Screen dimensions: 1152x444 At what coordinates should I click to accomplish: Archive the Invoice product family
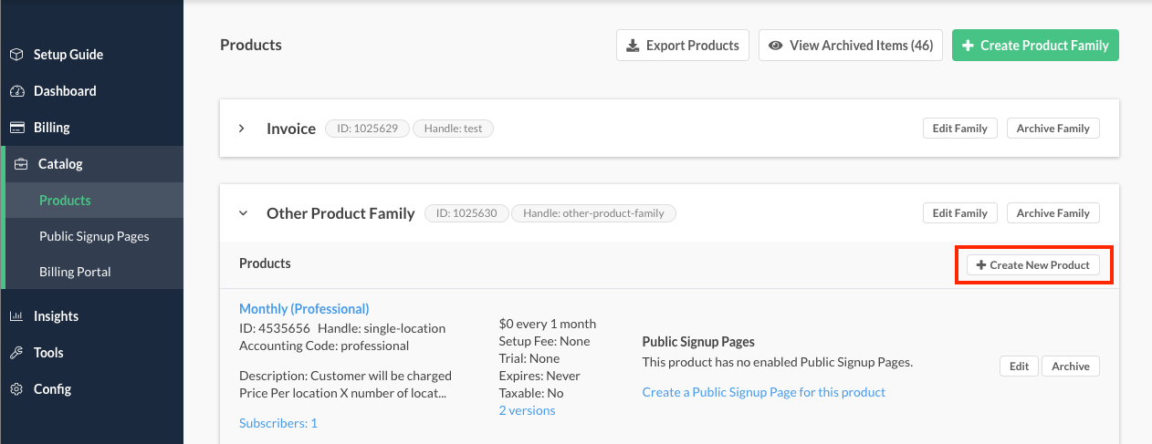1053,129
